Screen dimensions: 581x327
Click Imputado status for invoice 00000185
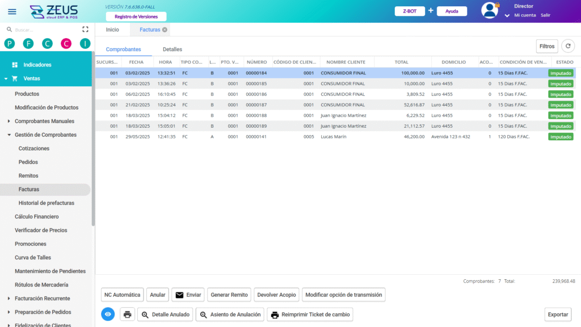[561, 84]
